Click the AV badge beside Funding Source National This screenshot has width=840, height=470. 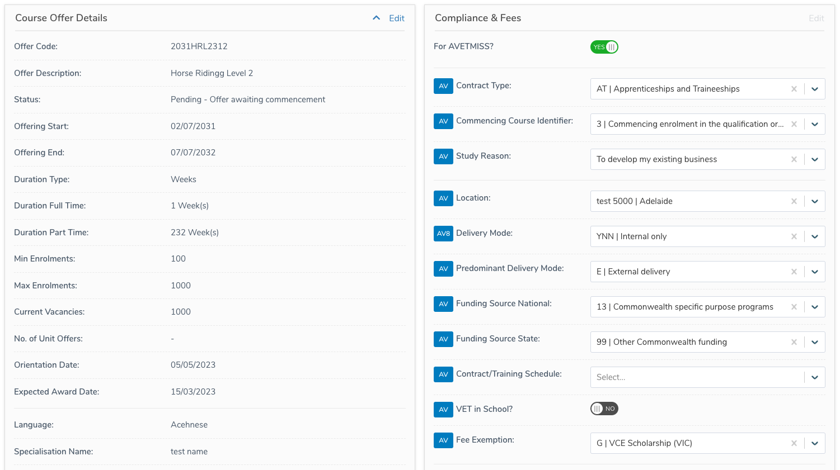(443, 304)
